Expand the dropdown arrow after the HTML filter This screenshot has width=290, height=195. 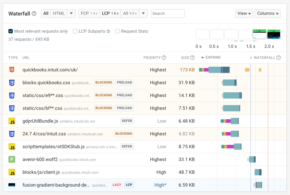pyautogui.click(x=71, y=13)
